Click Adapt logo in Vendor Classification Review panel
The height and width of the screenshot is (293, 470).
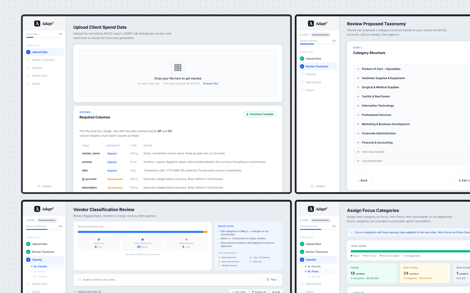click(44, 209)
